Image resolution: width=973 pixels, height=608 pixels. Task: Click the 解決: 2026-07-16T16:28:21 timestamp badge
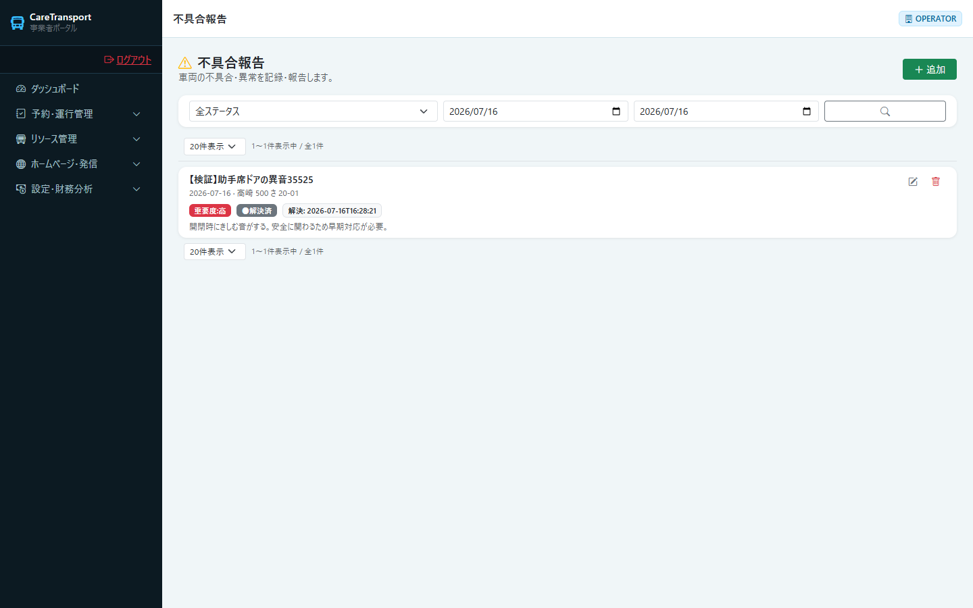click(332, 211)
